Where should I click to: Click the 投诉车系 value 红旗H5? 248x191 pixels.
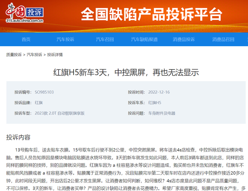pos(155,103)
